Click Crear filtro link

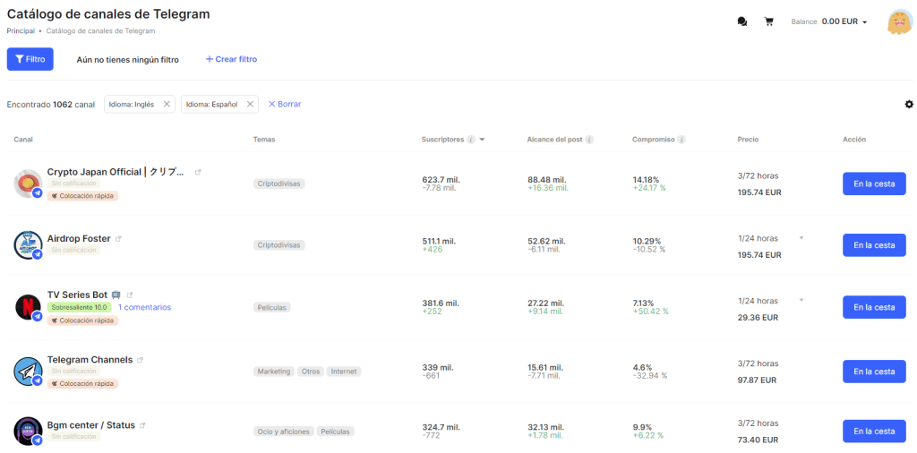pyautogui.click(x=232, y=59)
